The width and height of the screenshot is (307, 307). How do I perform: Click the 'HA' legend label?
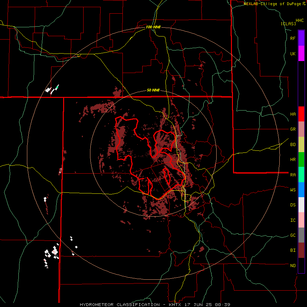click(x=293, y=114)
